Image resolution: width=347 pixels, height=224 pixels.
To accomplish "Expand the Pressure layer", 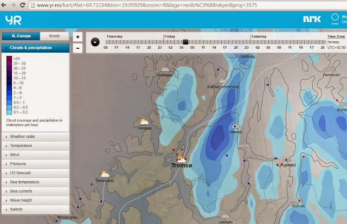I will [x=35, y=164].
